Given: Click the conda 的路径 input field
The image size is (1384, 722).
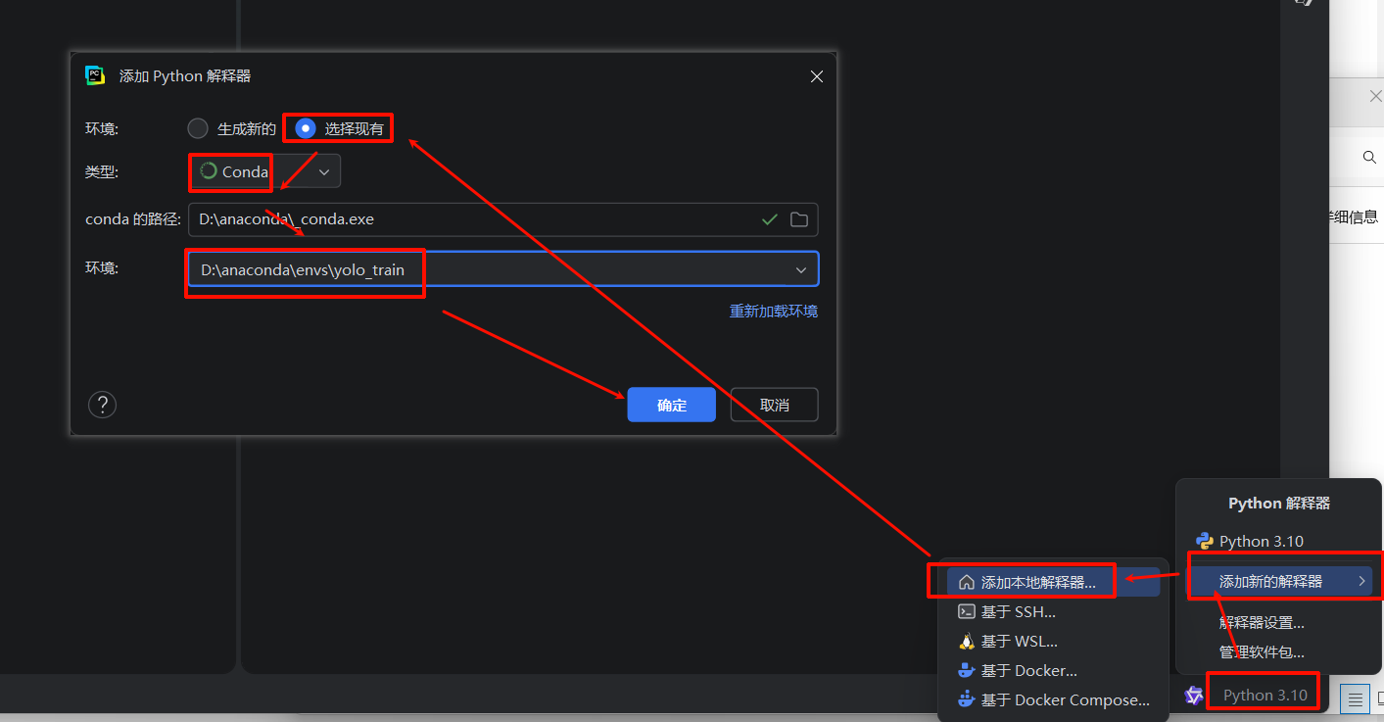Looking at the screenshot, I should click(502, 219).
